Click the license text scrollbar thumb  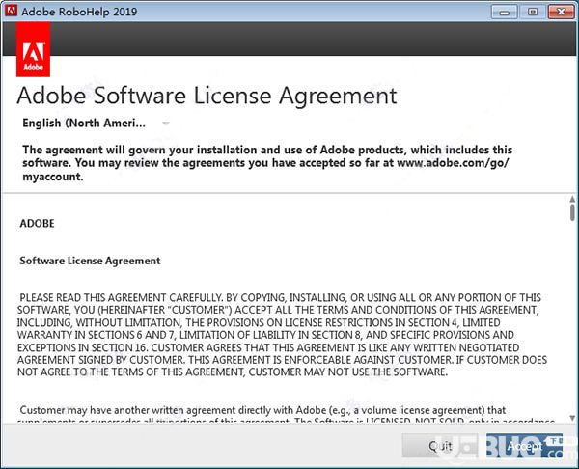[x=572, y=212]
